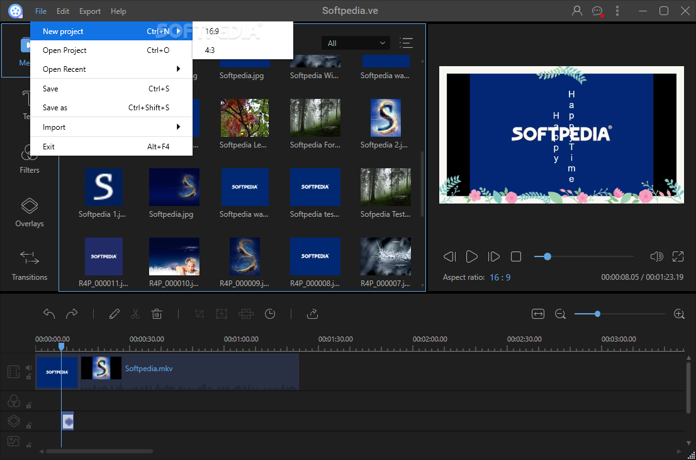
Task: Select Save in the File menu
Action: [x=111, y=88]
